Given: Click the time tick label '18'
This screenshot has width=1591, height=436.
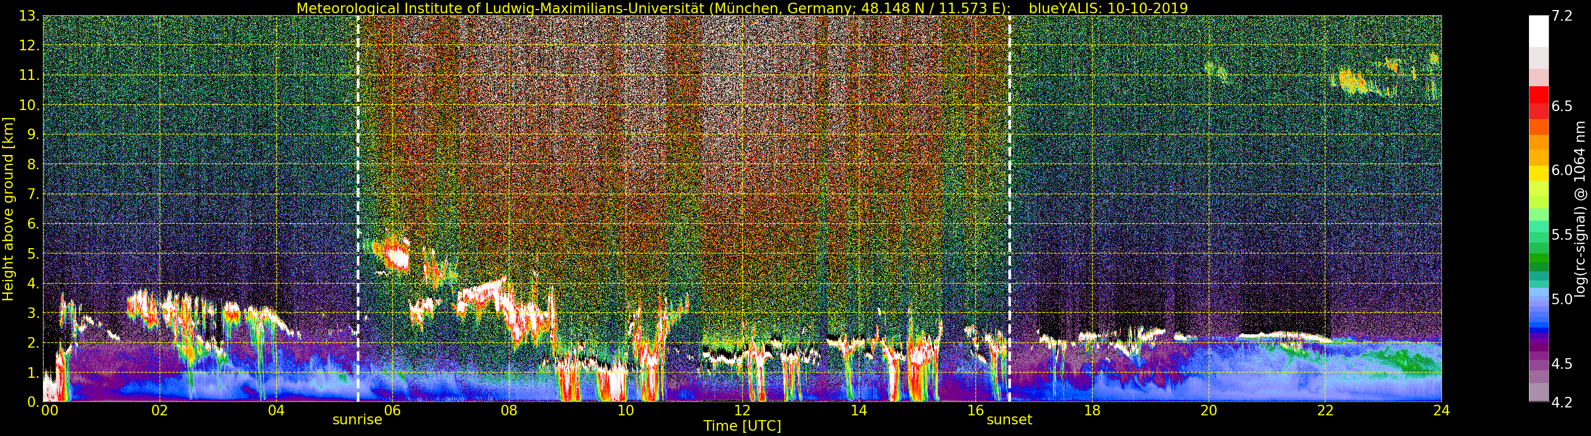Looking at the screenshot, I should coord(1092,411).
